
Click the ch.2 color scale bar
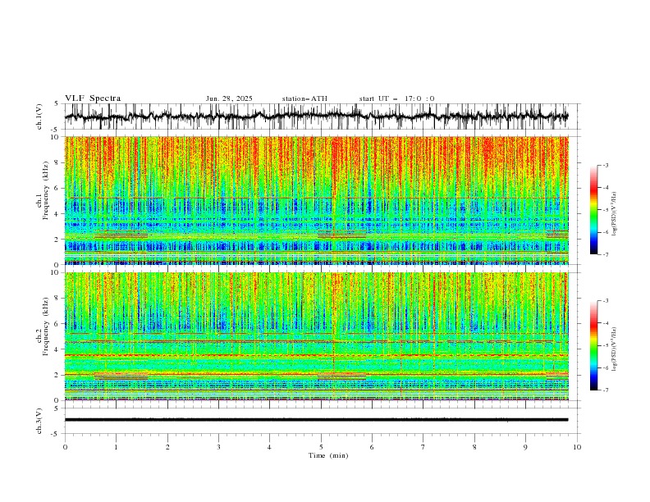[x=593, y=345]
